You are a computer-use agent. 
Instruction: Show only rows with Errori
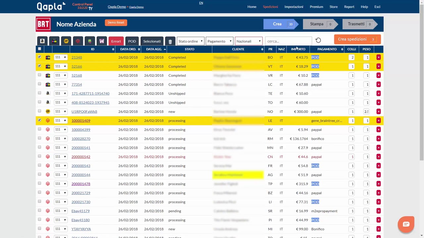click(x=116, y=41)
